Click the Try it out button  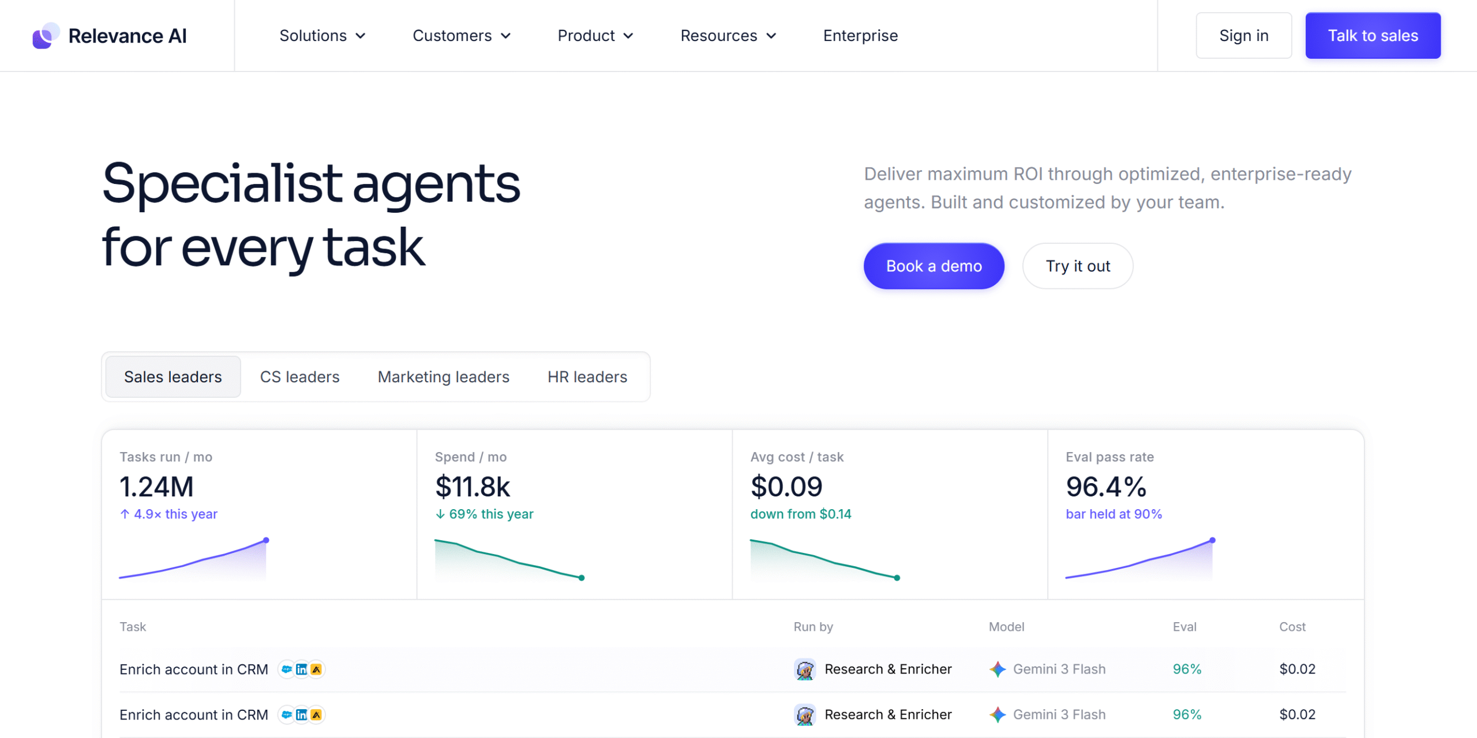click(1077, 266)
